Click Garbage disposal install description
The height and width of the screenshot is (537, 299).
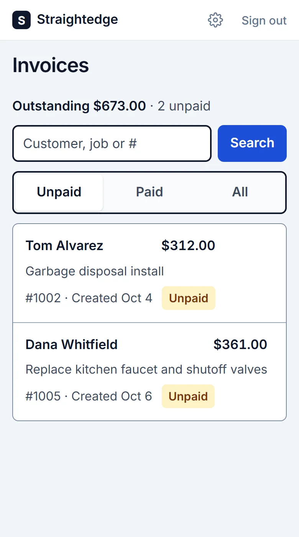[x=95, y=271]
